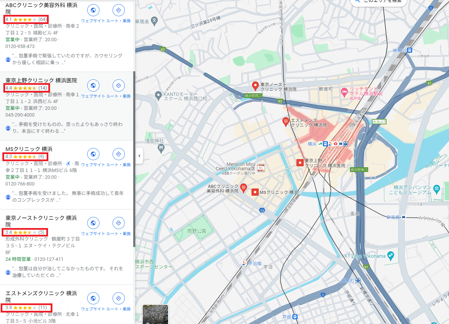Click phone number 0120-766-800
This screenshot has height=324, width=449.
point(20,184)
